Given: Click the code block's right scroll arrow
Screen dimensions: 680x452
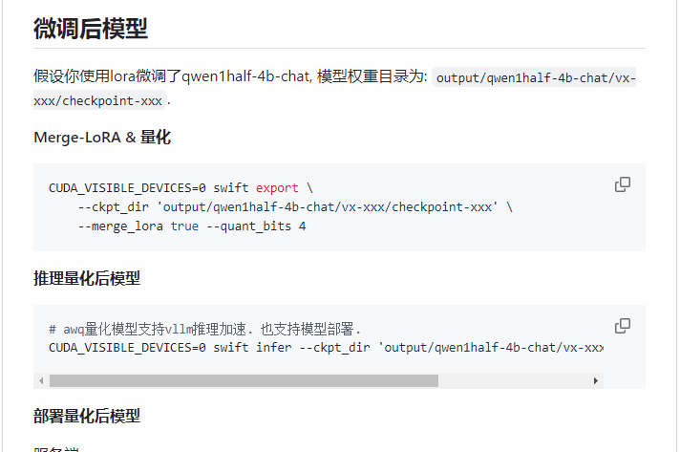Looking at the screenshot, I should 595,381.
